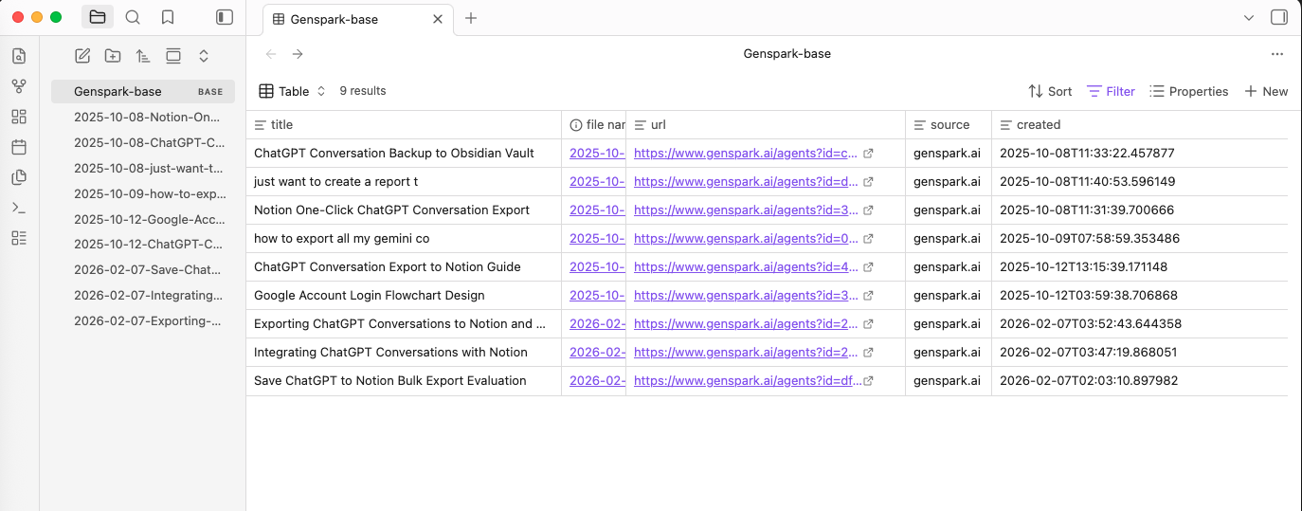This screenshot has height=511, width=1302.
Task: Open the Table view switcher dropdown
Action: tap(293, 91)
